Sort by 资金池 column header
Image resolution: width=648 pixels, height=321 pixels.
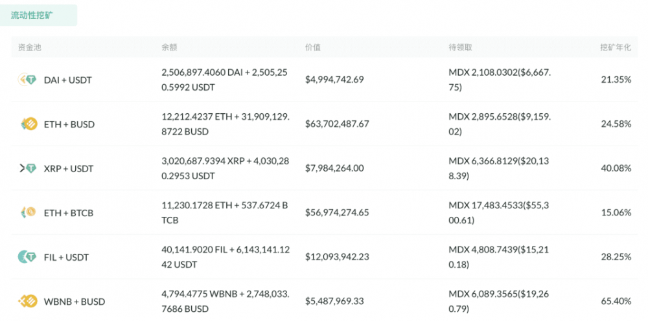[30, 47]
